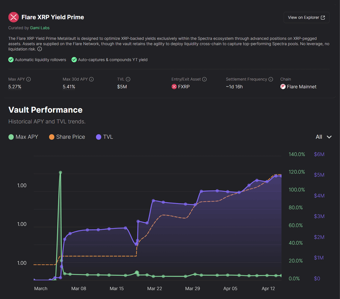340x299 pixels.
Task: Open the Gami Labs curator link
Action: click(x=40, y=28)
